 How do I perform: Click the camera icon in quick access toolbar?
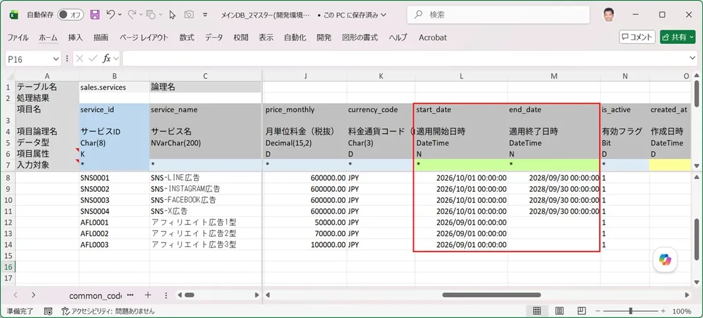pyautogui.click(x=189, y=14)
